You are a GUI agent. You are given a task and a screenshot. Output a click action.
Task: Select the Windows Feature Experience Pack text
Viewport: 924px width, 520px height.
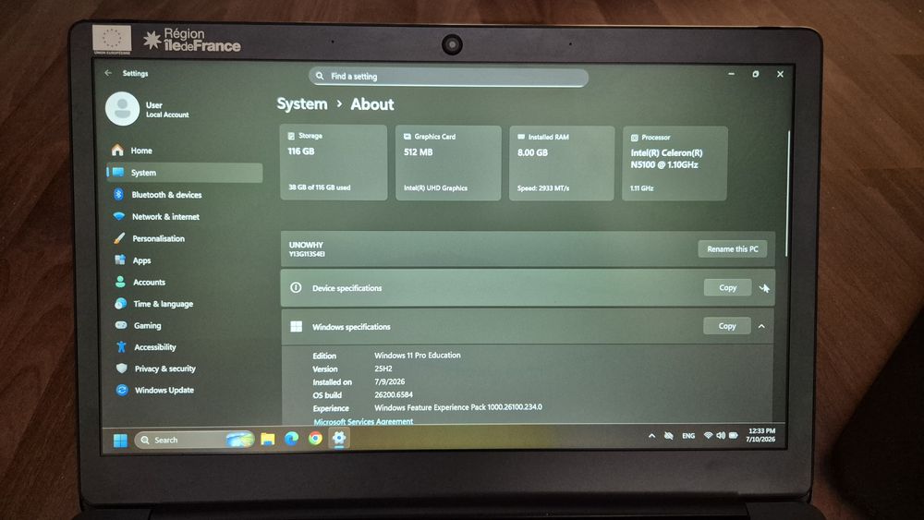click(x=458, y=407)
